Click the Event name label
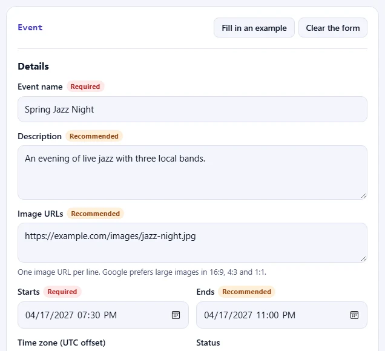This screenshot has width=385, height=351. (x=40, y=87)
